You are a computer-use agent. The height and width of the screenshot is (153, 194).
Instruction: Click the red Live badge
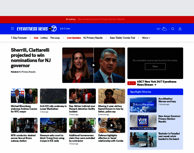[x=131, y=83]
